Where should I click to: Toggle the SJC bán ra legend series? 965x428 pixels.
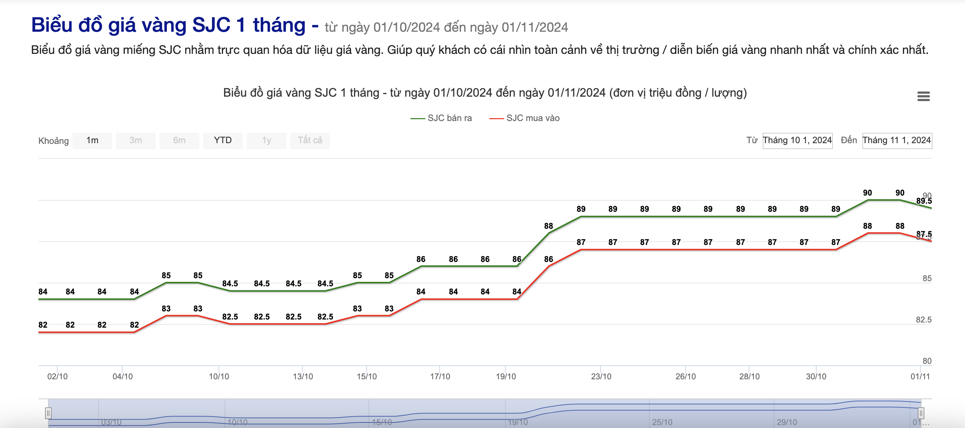pyautogui.click(x=441, y=118)
